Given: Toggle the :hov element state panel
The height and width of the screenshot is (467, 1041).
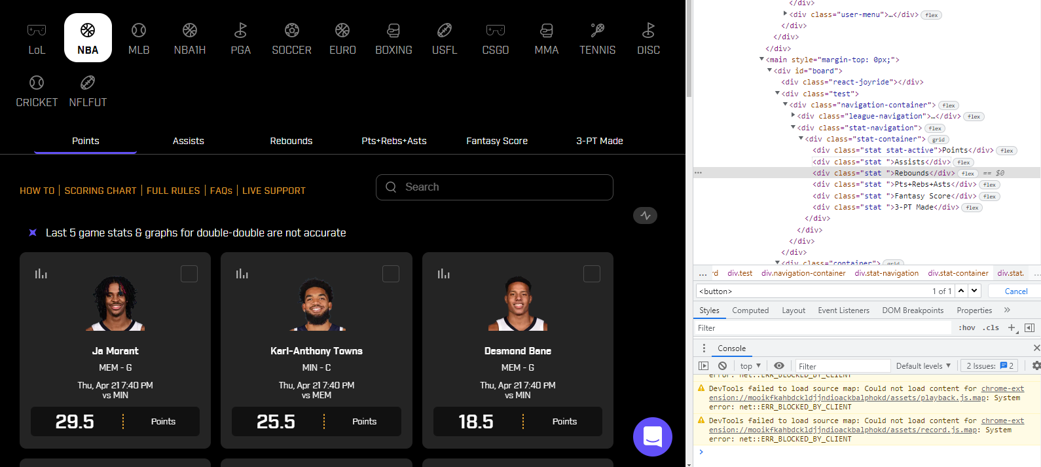Looking at the screenshot, I should click(x=967, y=328).
